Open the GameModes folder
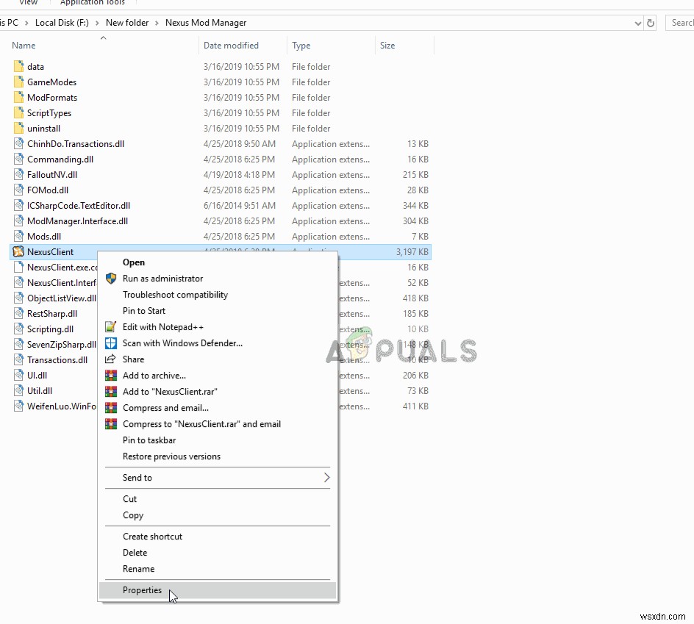 (x=49, y=82)
